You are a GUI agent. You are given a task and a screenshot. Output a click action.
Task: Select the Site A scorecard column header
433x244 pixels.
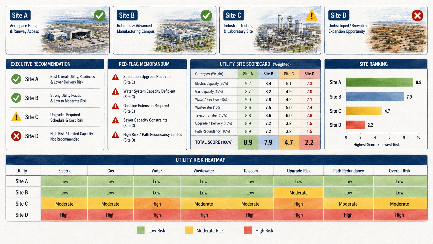pos(248,74)
